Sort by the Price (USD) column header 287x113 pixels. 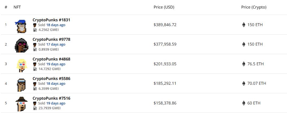click(164, 7)
